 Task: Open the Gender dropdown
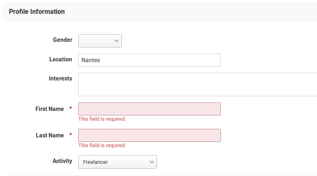pos(100,41)
